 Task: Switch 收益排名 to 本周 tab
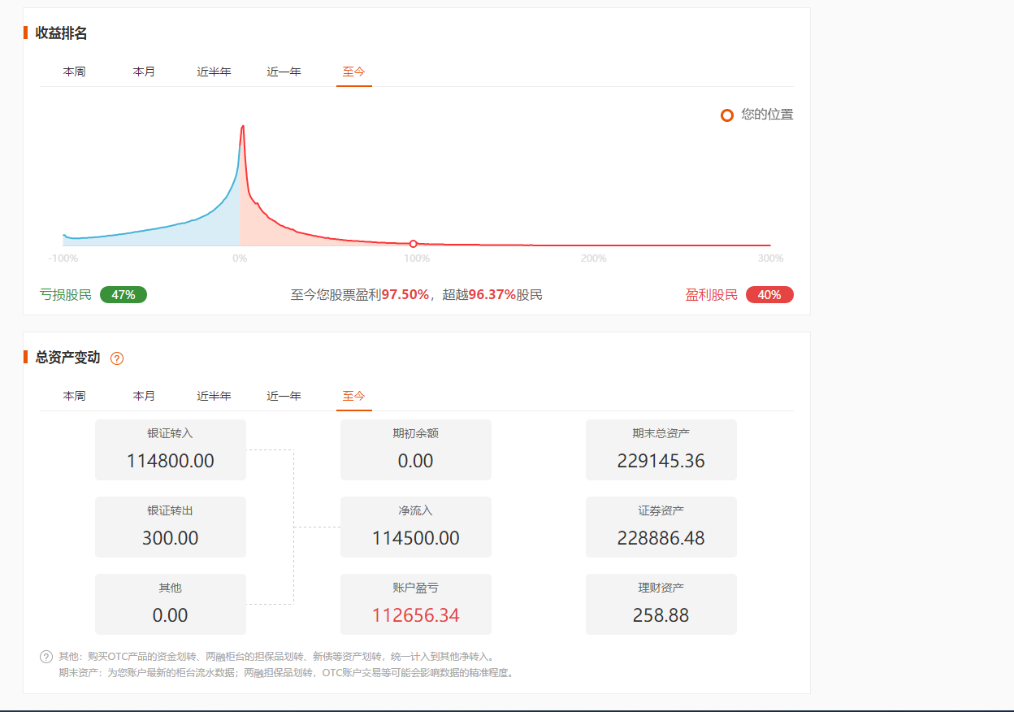pyautogui.click(x=74, y=72)
